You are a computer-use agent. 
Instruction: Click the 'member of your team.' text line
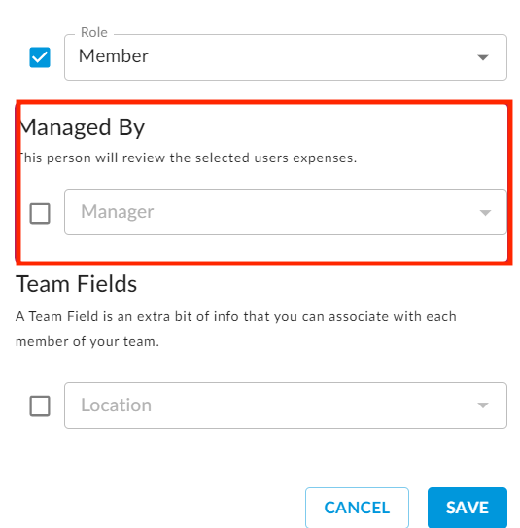click(87, 341)
